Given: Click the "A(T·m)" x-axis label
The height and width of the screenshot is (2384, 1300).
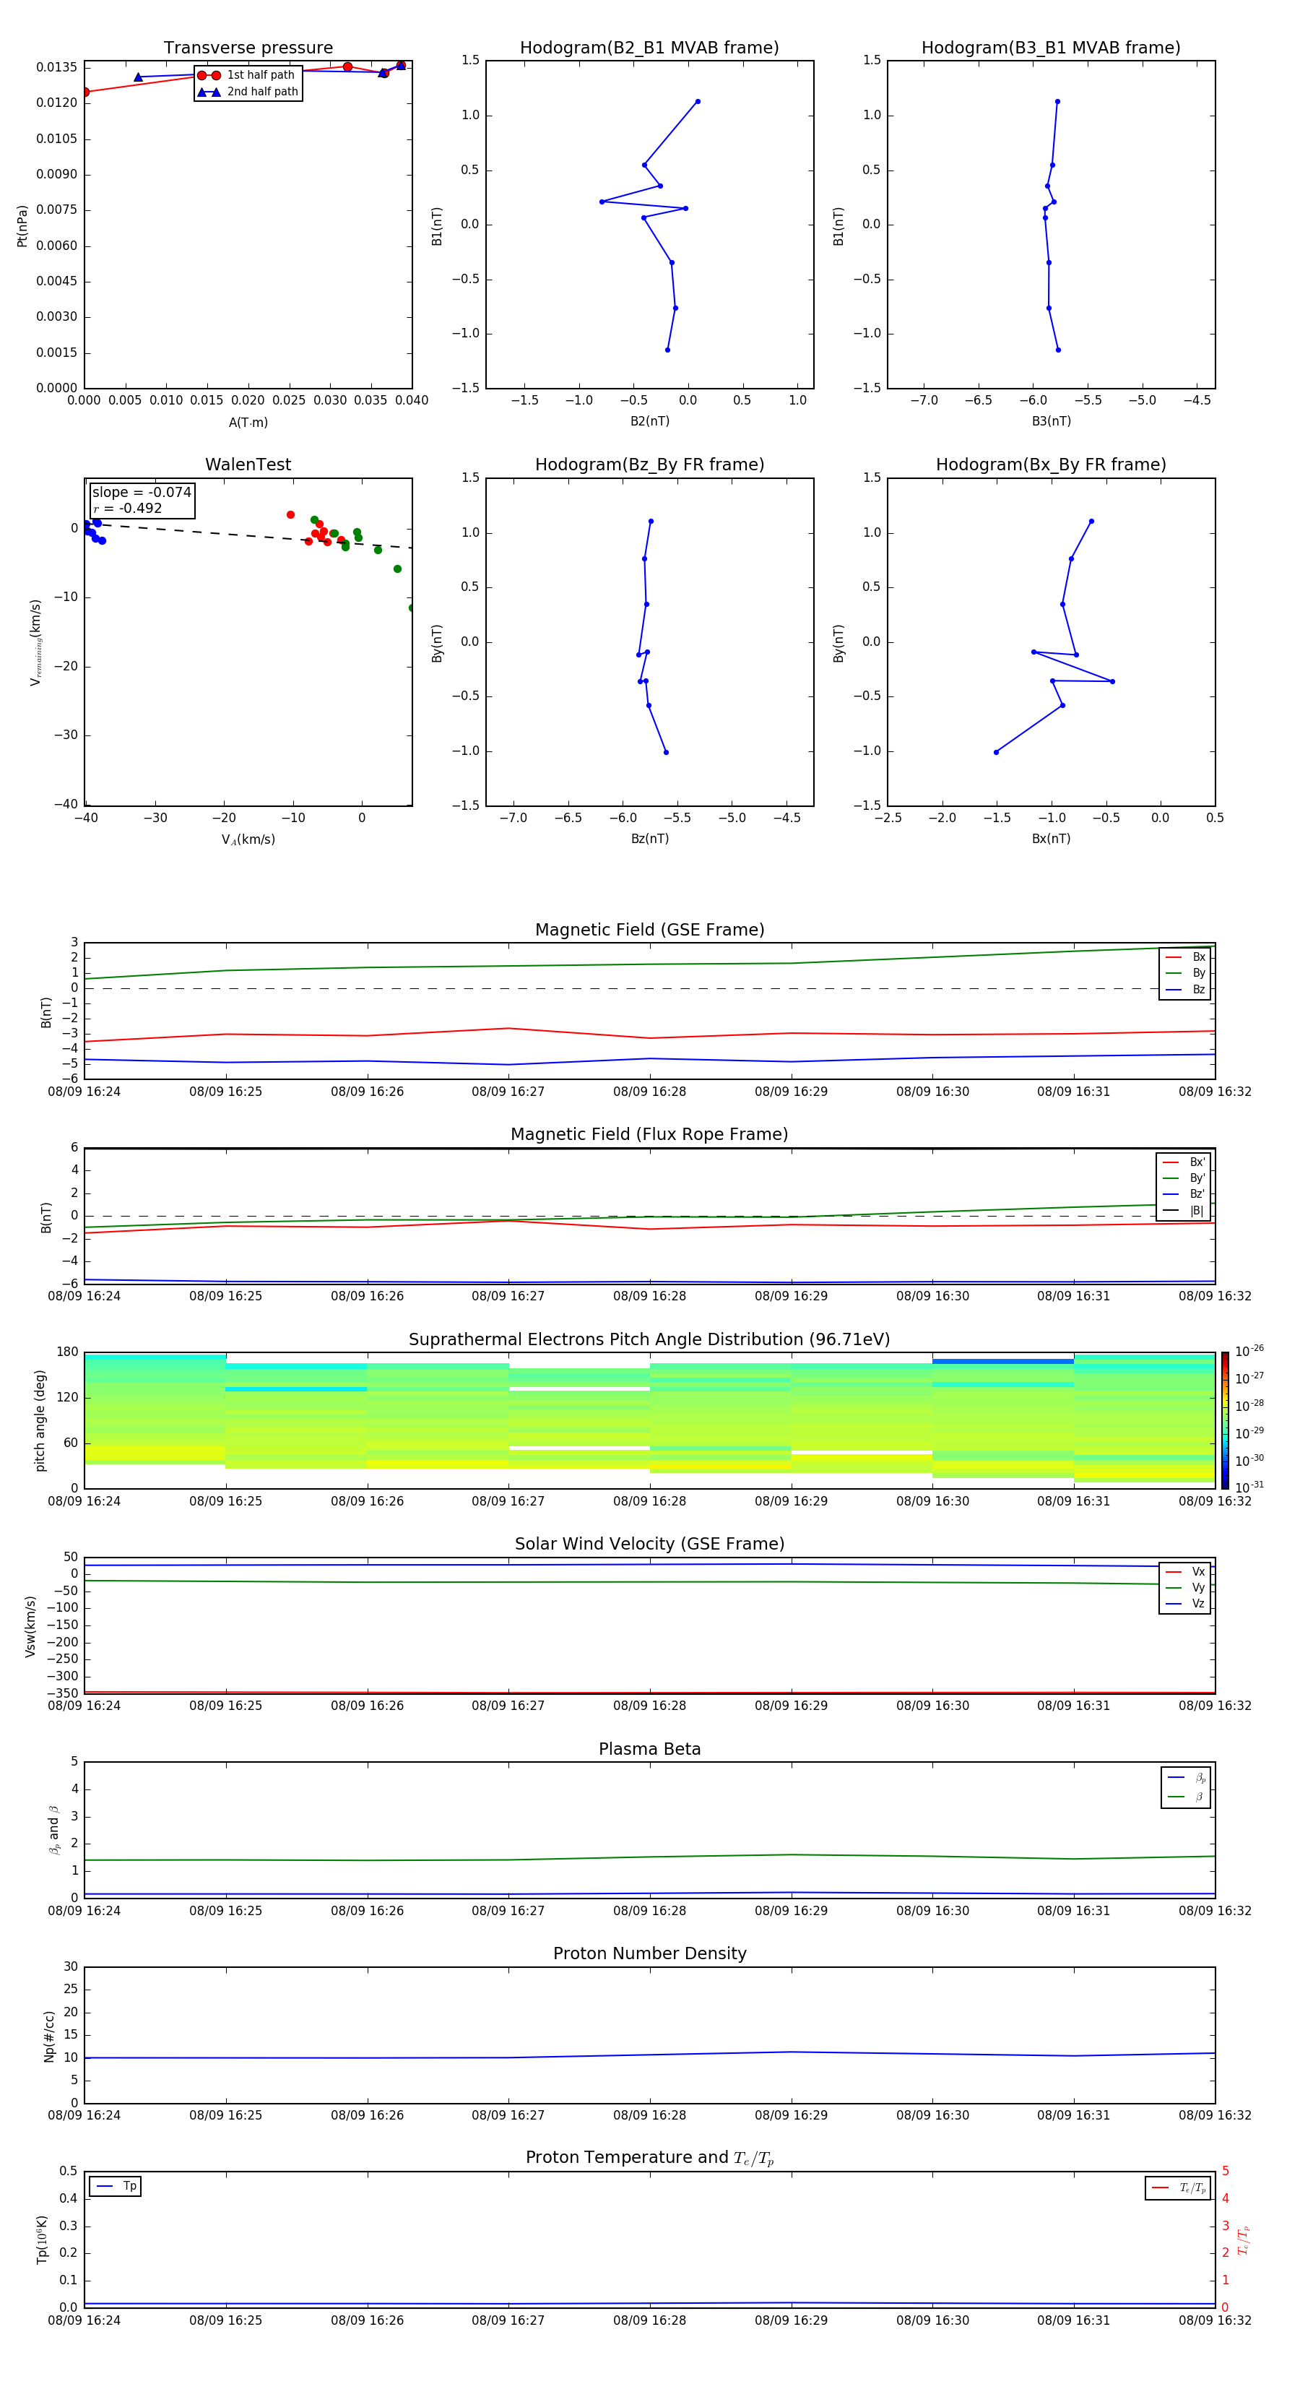Looking at the screenshot, I should [x=248, y=423].
